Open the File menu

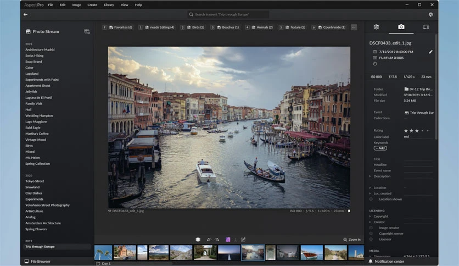(51, 5)
